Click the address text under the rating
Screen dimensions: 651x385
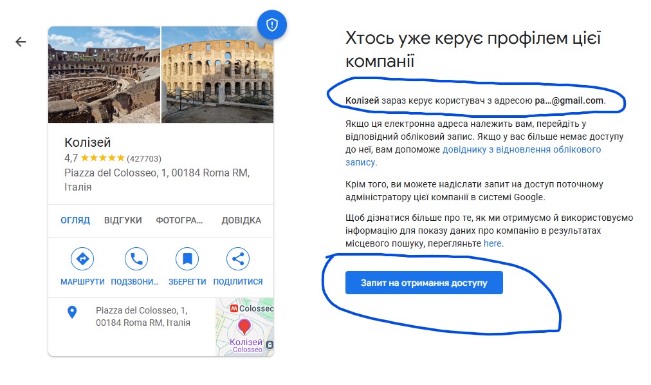(157, 180)
